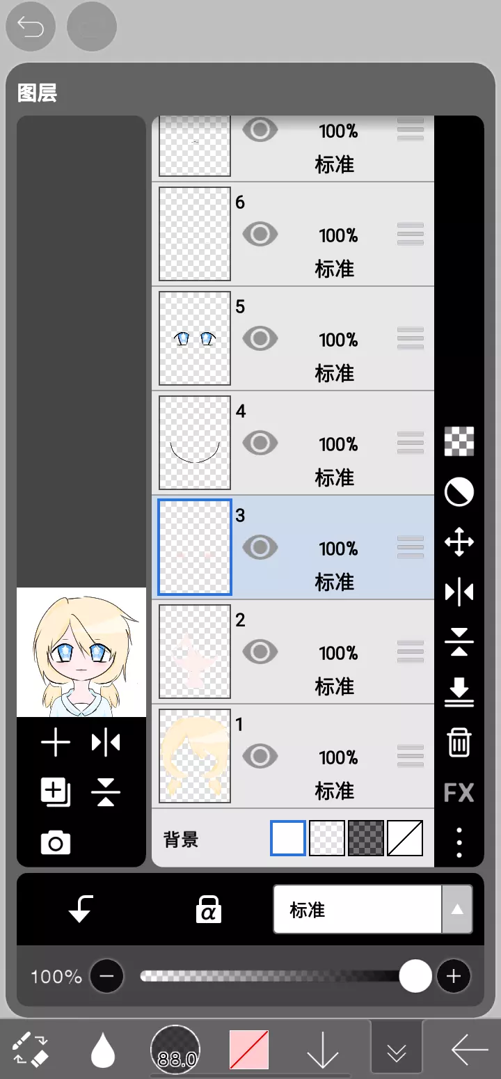The width and height of the screenshot is (501, 1079).
Task: Toggle the alpha lock icon
Action: (208, 909)
